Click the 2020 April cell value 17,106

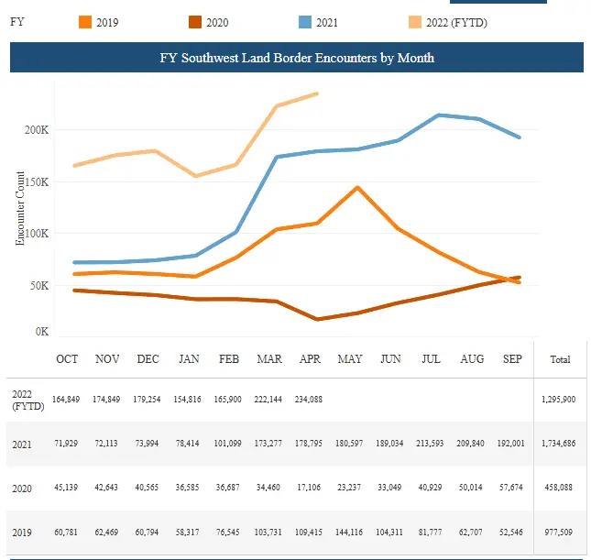(x=309, y=489)
